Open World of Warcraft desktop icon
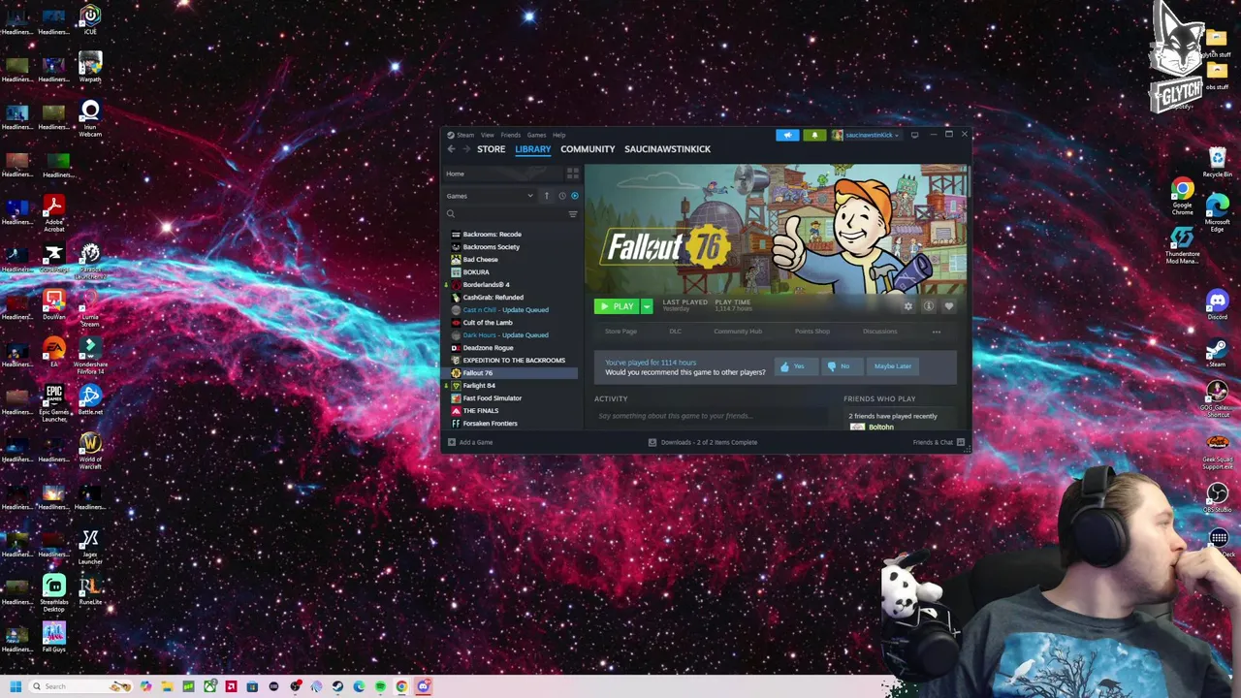The image size is (1241, 698). (90, 450)
